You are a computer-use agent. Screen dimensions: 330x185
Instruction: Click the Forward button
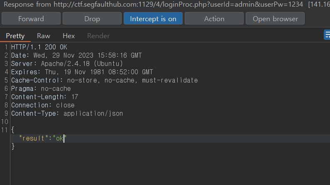[x=31, y=19]
